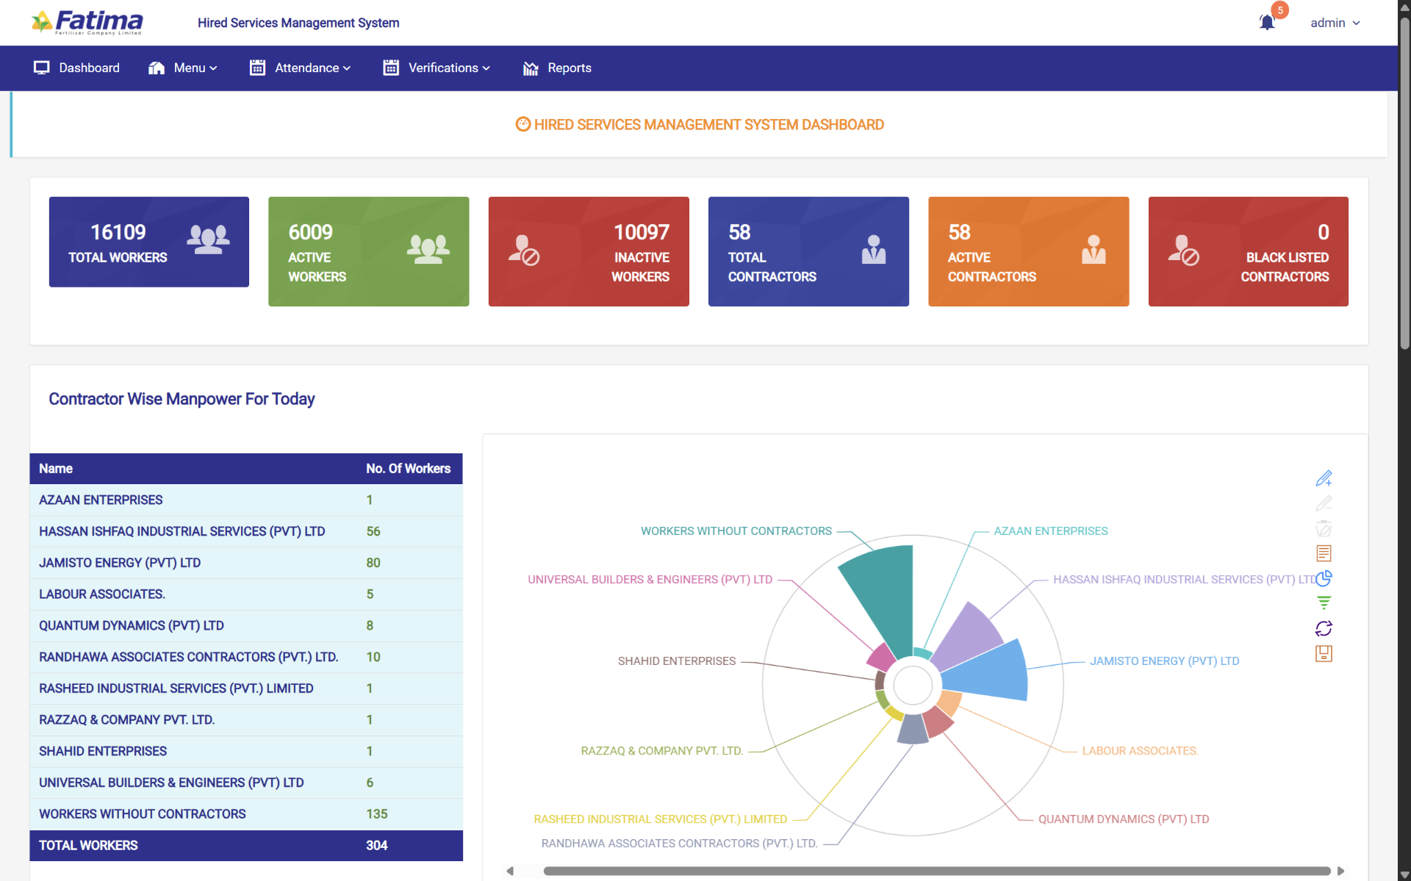Select the Dashboard monitor icon
1411x881 pixels.
point(42,68)
